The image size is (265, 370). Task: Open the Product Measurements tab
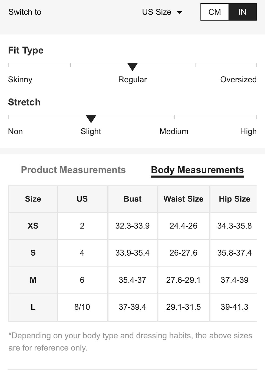pos(73,170)
